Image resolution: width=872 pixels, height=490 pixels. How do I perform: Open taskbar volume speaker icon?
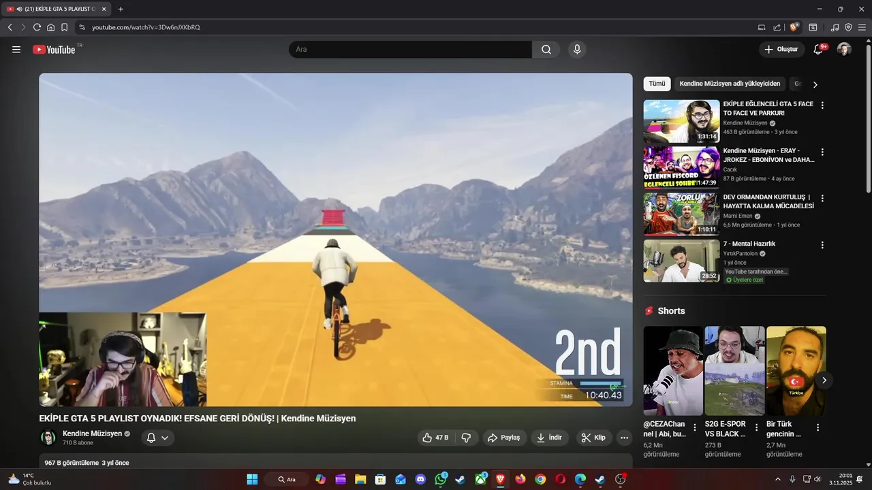[817, 479]
